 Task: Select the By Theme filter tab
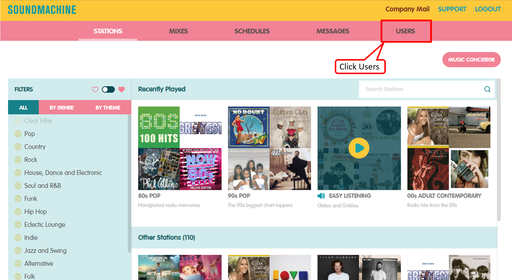[x=108, y=108]
